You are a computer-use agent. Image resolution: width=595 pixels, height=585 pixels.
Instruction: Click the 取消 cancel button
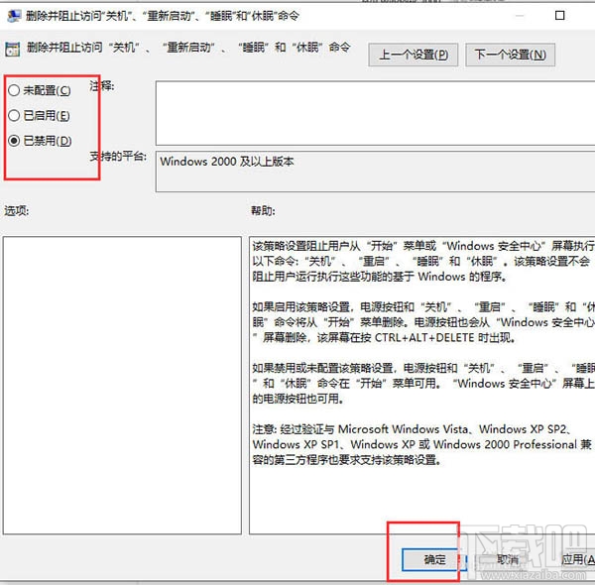click(508, 559)
